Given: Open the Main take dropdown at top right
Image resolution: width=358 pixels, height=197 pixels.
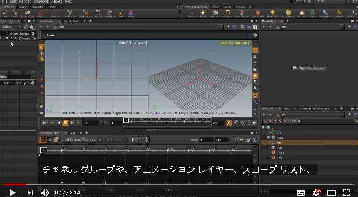Looking at the screenshot, I should [334, 1].
